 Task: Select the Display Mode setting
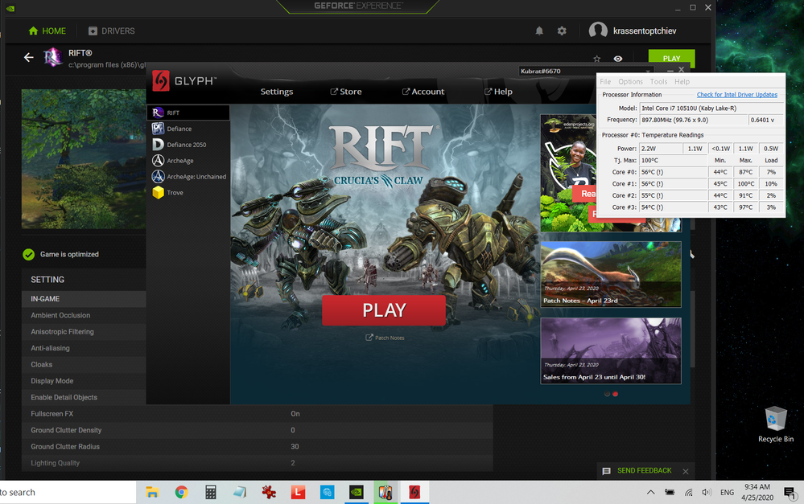click(x=84, y=380)
